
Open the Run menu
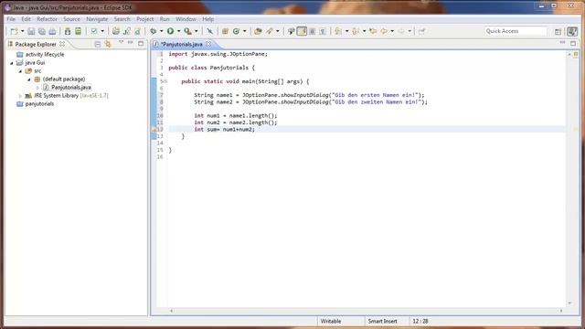[x=165, y=19]
